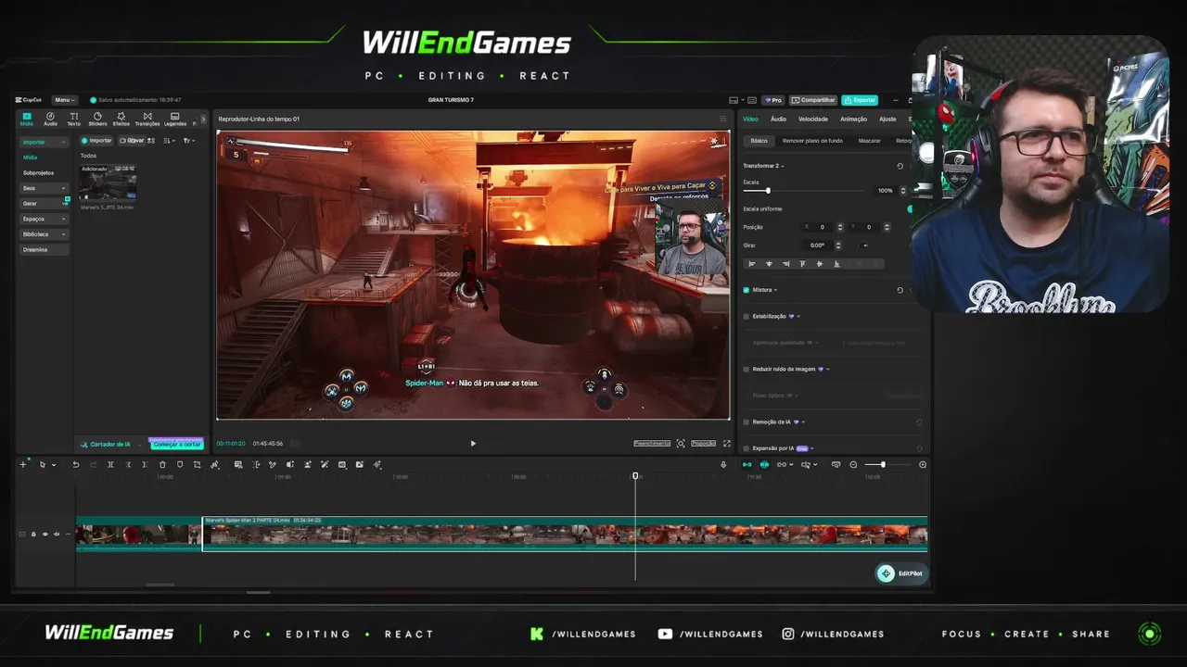Open the media filter dropdown

pyautogui.click(x=188, y=141)
